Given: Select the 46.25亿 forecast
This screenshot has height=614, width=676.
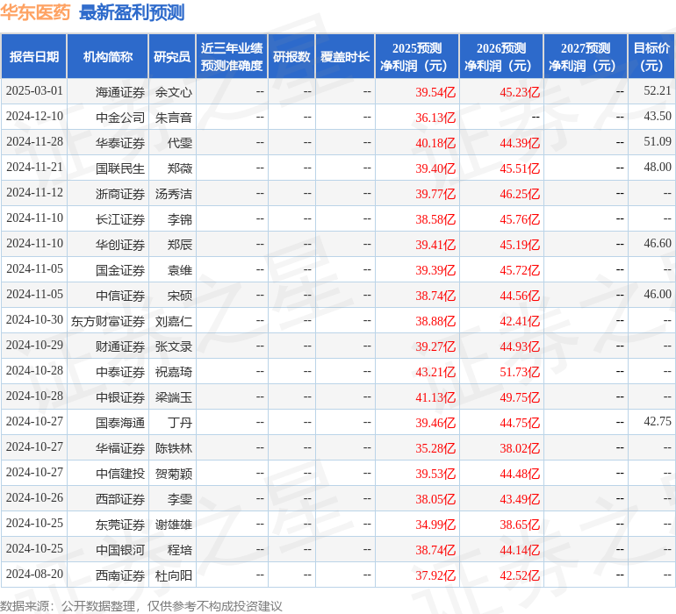Looking at the screenshot, I should pos(520,194).
